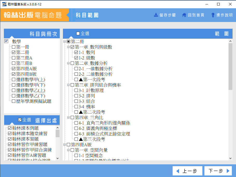Check 3-4_機率

(76, 106)
